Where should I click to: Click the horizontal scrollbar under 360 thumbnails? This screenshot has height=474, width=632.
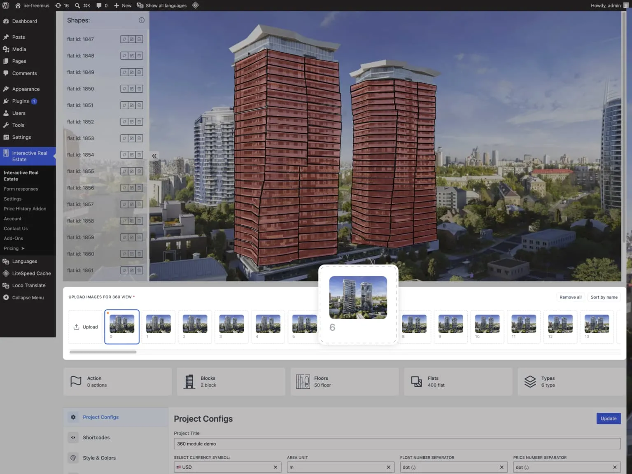point(103,352)
